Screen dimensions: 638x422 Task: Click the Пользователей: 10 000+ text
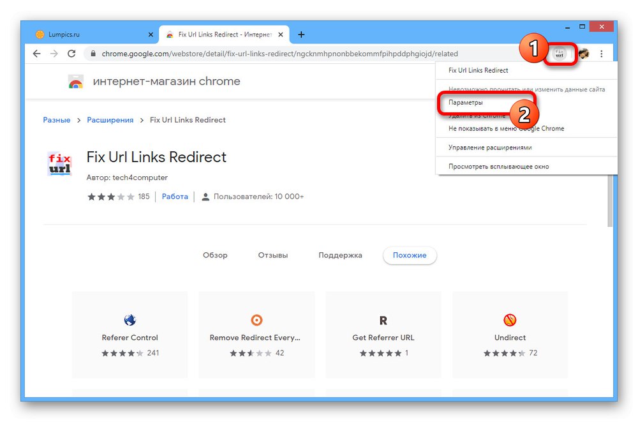[259, 197]
